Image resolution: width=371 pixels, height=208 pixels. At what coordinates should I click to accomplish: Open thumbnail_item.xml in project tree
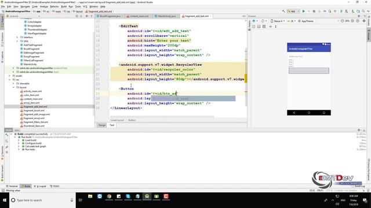click(34, 126)
